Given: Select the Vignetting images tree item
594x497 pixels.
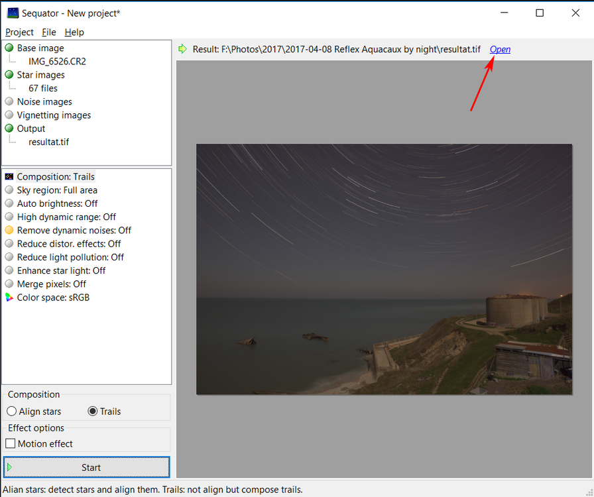Looking at the screenshot, I should [x=54, y=115].
